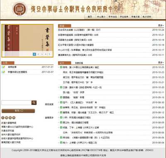166x158 pixels.
Task: Select slide number 3 in book carousel
Action: pos(42,54)
